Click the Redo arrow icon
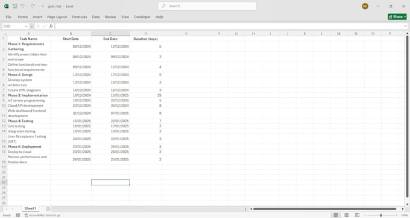This screenshot has width=410, height=218. 33,6
